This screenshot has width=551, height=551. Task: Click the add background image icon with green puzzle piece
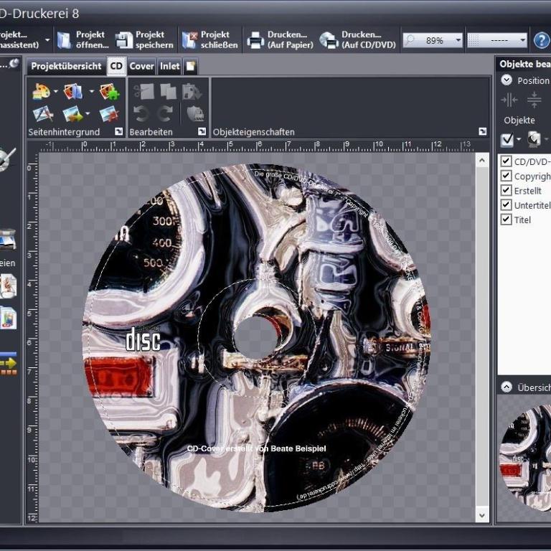108,91
